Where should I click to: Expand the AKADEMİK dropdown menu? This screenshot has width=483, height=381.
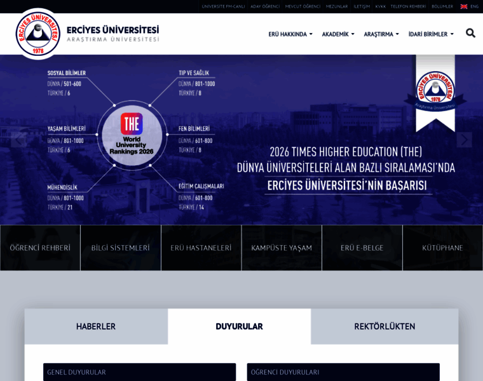[x=338, y=34]
